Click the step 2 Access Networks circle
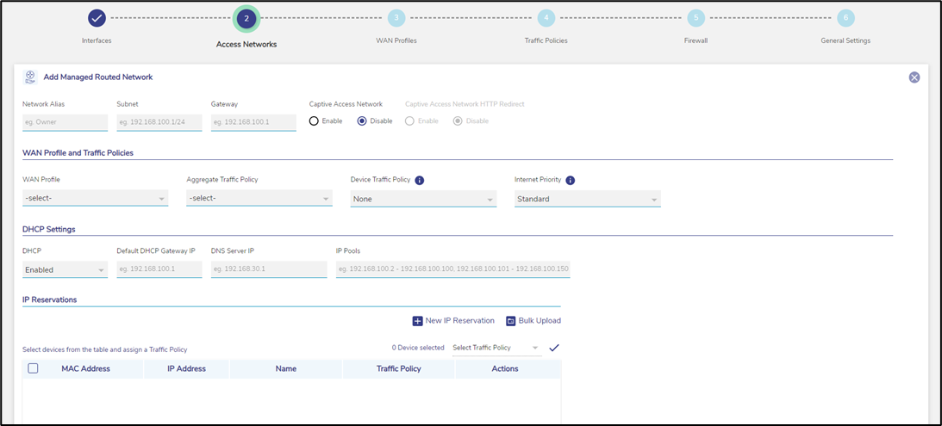The width and height of the screenshot is (942, 426). tap(246, 19)
